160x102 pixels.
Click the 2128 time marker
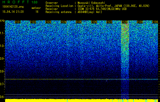(x=124, y=22)
